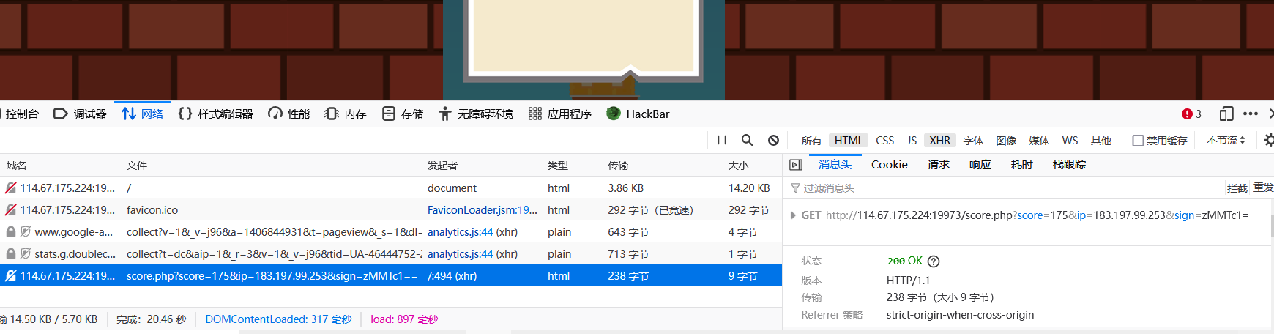The width and height of the screenshot is (1274, 334).
Task: Open FaviconLoader.jsm:19 initiator link
Action: (483, 210)
